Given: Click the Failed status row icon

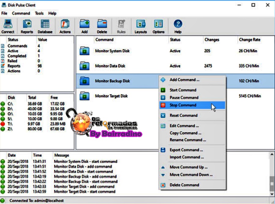Looking at the screenshot, I should (3, 61).
